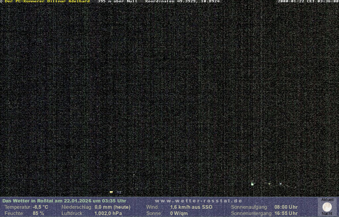
Task: Click the Luftdruck reading 1.002,0 hPa
Action: (108, 213)
